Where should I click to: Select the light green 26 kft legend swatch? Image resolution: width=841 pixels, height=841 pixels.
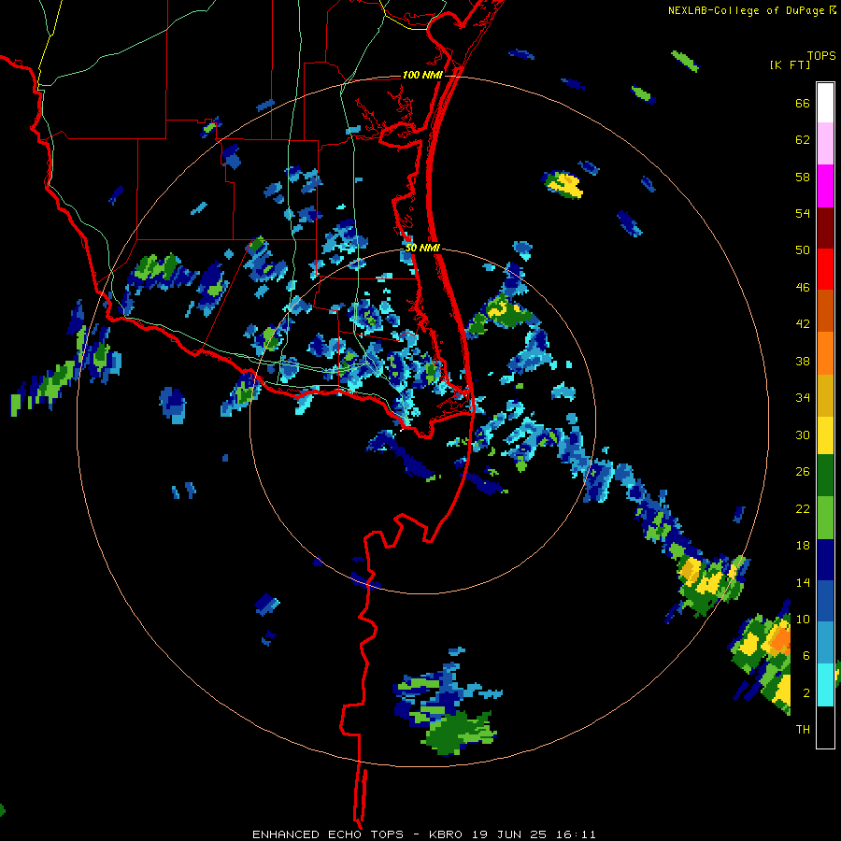825,518
